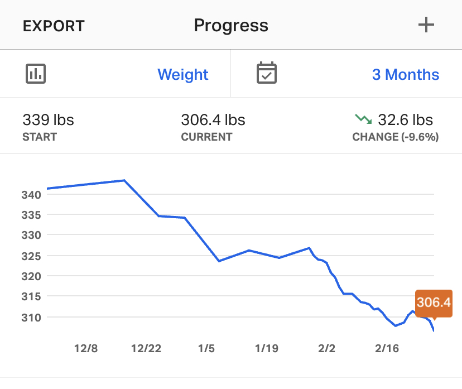Click the 339 lbs start weight

tap(48, 119)
